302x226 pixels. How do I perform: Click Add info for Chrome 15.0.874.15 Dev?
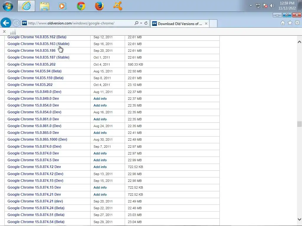pyautogui.click(x=100, y=187)
